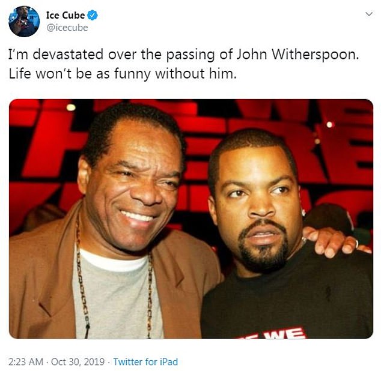
Task: Visit the @icecube handle
Action: pos(67,28)
